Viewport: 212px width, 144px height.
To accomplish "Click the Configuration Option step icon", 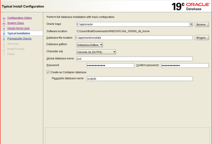I will coord(4,18).
